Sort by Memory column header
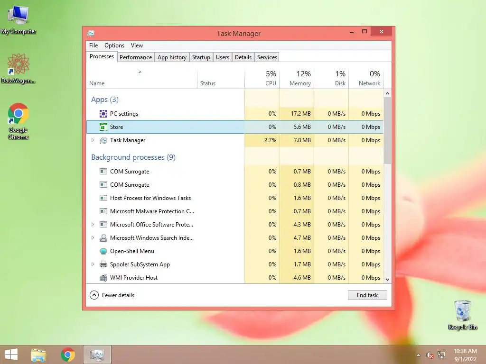Screen dimensions: 486x364 (x=297, y=79)
